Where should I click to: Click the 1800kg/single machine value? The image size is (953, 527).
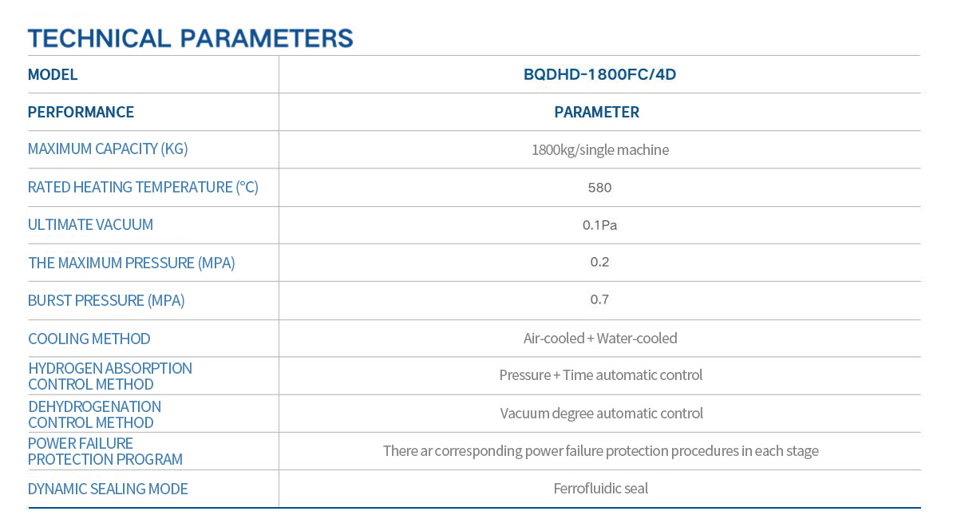point(599,150)
